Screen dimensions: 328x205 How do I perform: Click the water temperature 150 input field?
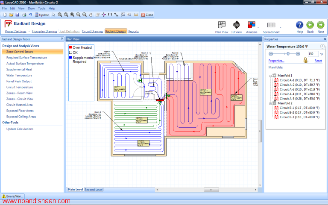click(313, 54)
